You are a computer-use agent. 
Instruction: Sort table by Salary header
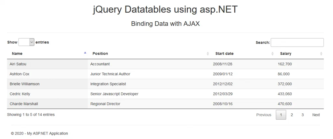point(286,54)
